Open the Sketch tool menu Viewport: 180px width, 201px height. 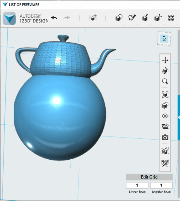pyautogui.click(x=132, y=18)
